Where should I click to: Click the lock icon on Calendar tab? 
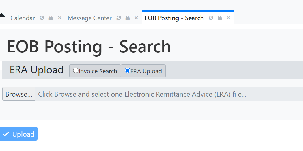click(x=51, y=18)
